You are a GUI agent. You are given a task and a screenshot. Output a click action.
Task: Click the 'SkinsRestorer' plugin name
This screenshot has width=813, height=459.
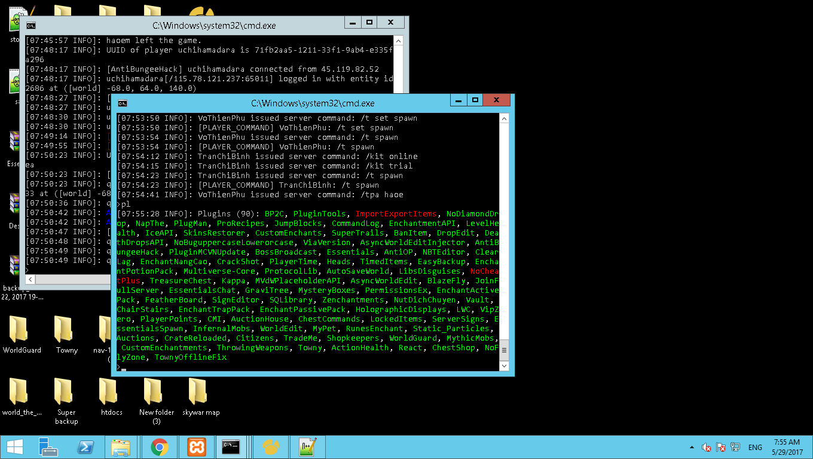pyautogui.click(x=215, y=233)
